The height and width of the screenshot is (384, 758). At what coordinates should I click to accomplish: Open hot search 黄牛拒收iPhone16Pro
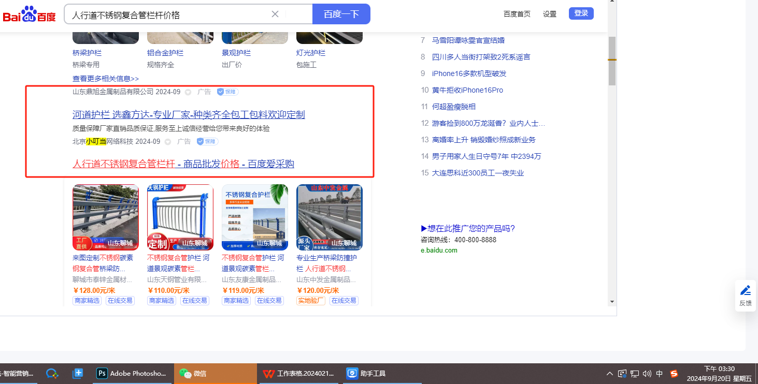468,90
